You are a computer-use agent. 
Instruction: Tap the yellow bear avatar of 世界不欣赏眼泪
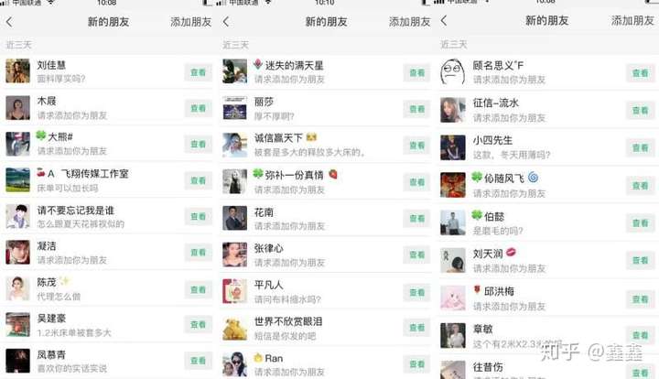[x=234, y=329]
